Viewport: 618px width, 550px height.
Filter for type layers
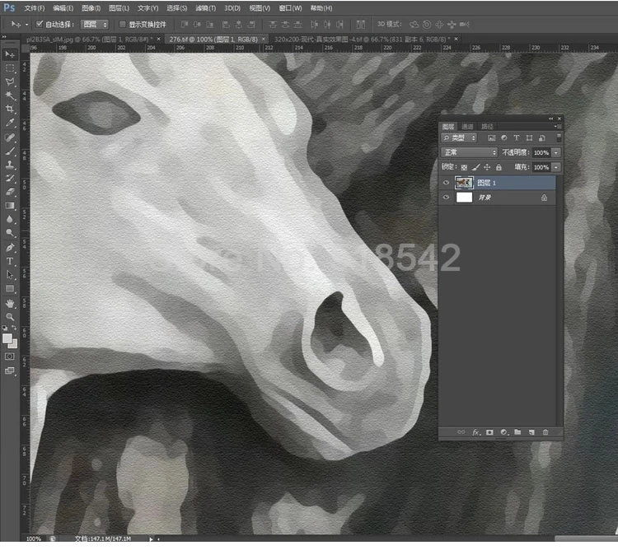click(517, 137)
